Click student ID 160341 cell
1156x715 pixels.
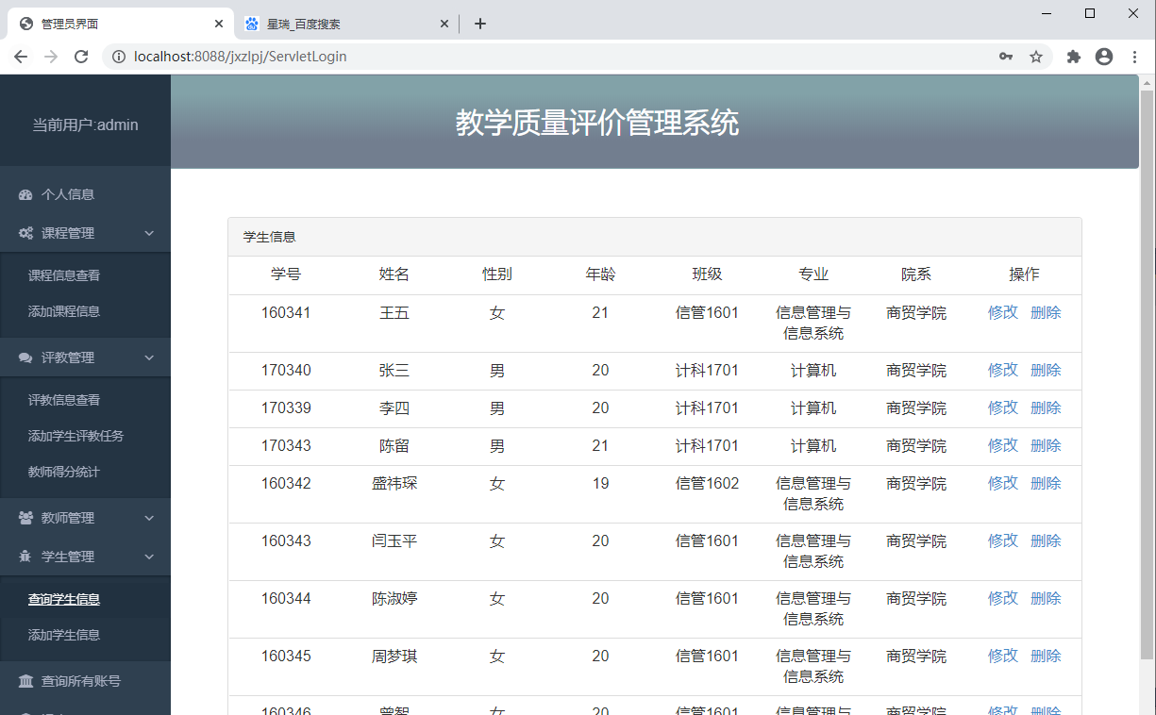click(286, 312)
